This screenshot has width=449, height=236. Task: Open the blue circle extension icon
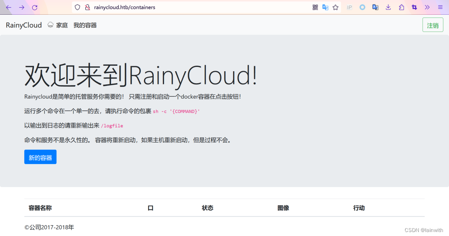click(362, 8)
